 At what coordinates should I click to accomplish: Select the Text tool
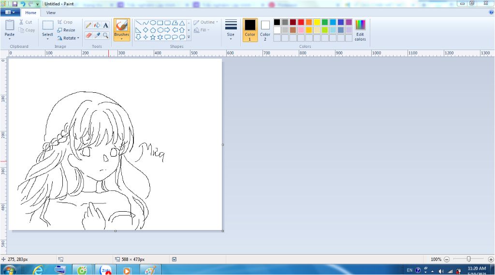point(106,25)
